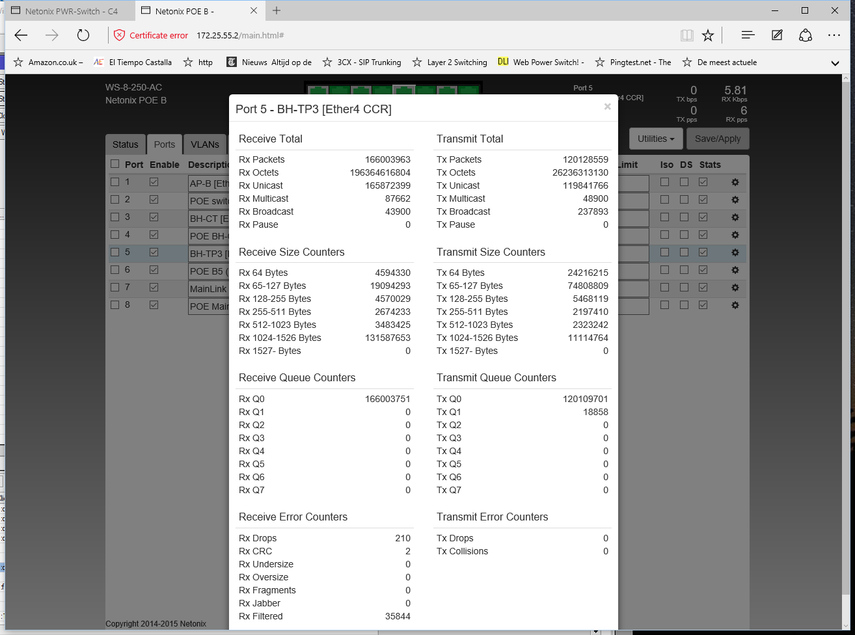Open DLI Web Power Switch bookmark
This screenshot has width=855, height=635.
[x=541, y=62]
